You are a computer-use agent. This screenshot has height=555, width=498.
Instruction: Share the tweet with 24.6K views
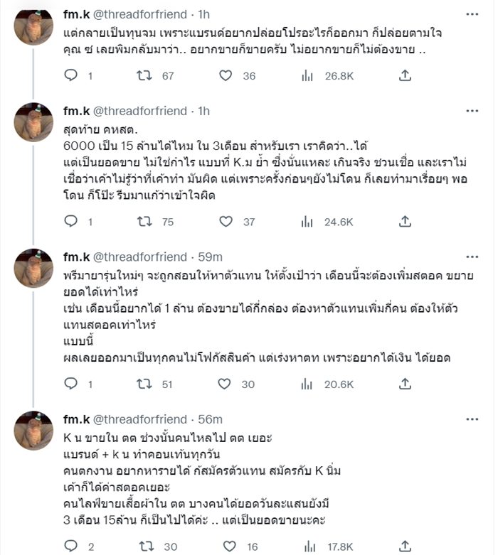click(405, 222)
